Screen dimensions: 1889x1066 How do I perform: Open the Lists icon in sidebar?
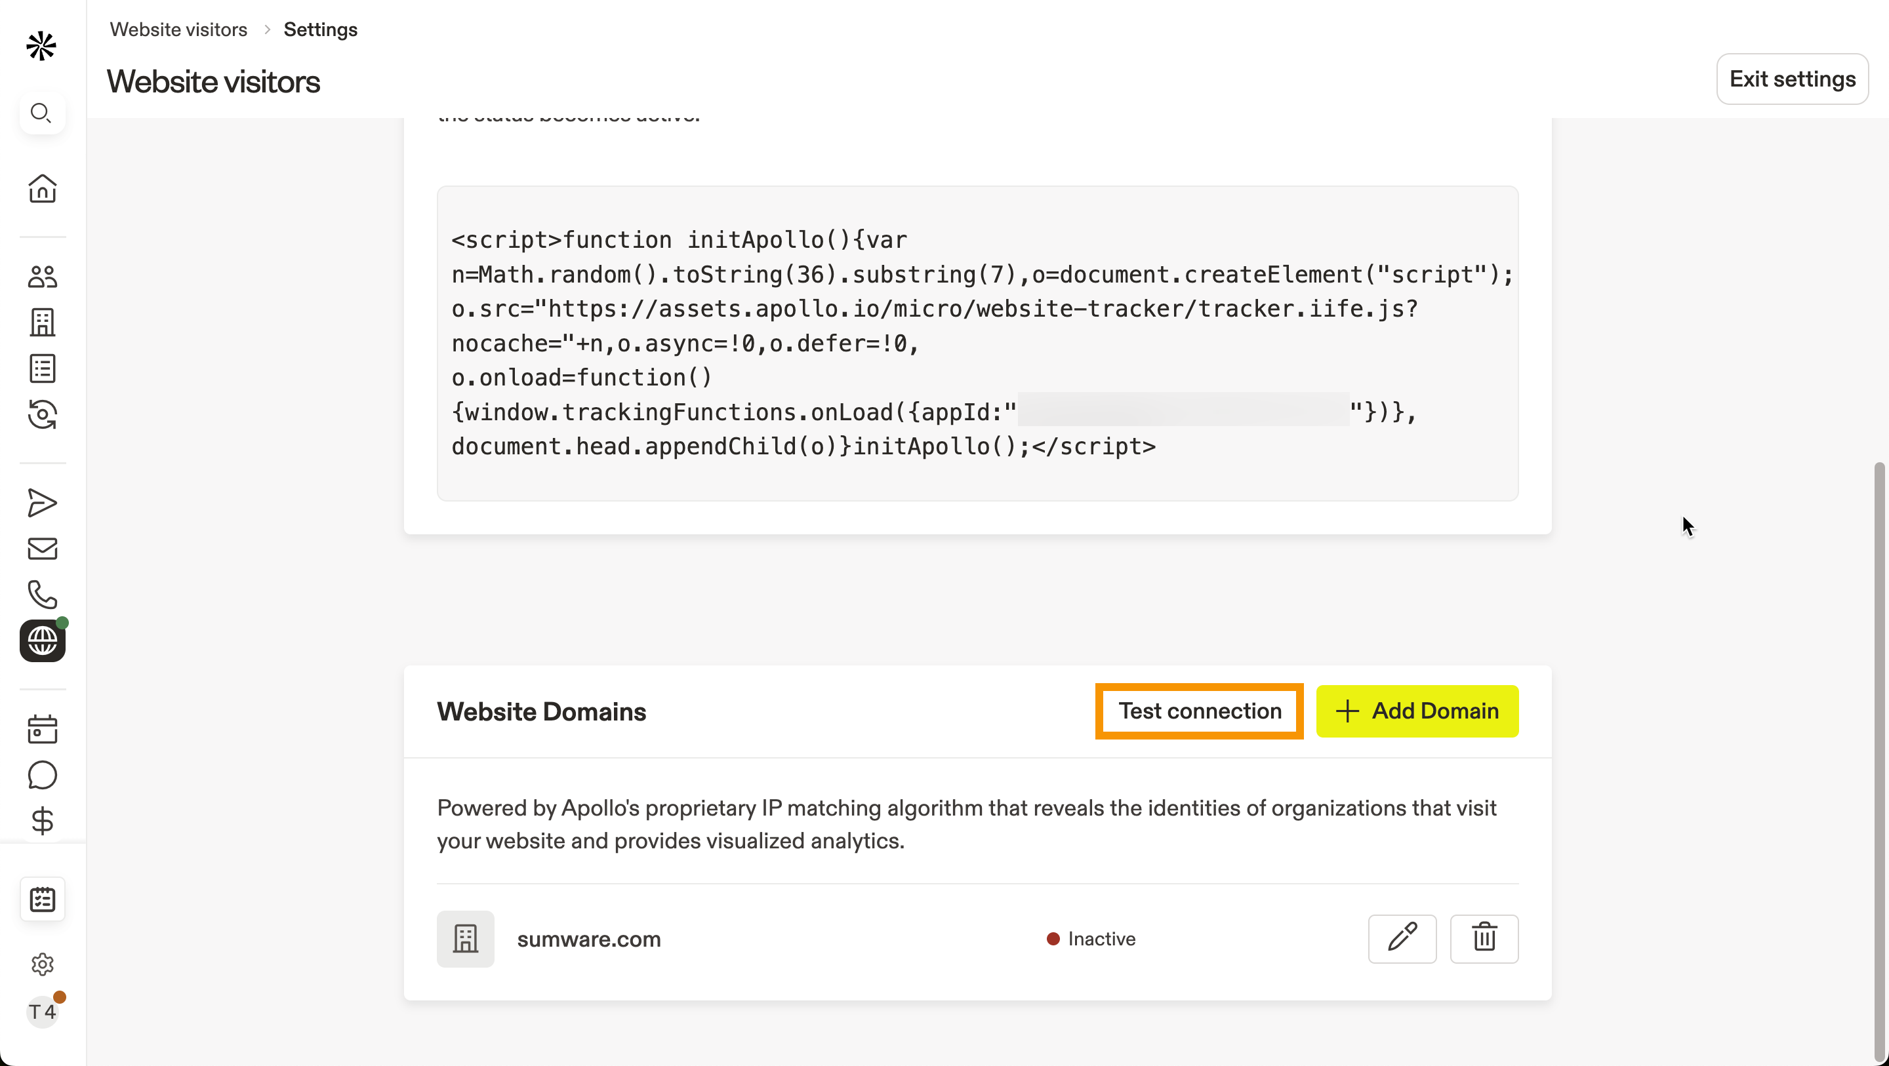[x=43, y=368]
